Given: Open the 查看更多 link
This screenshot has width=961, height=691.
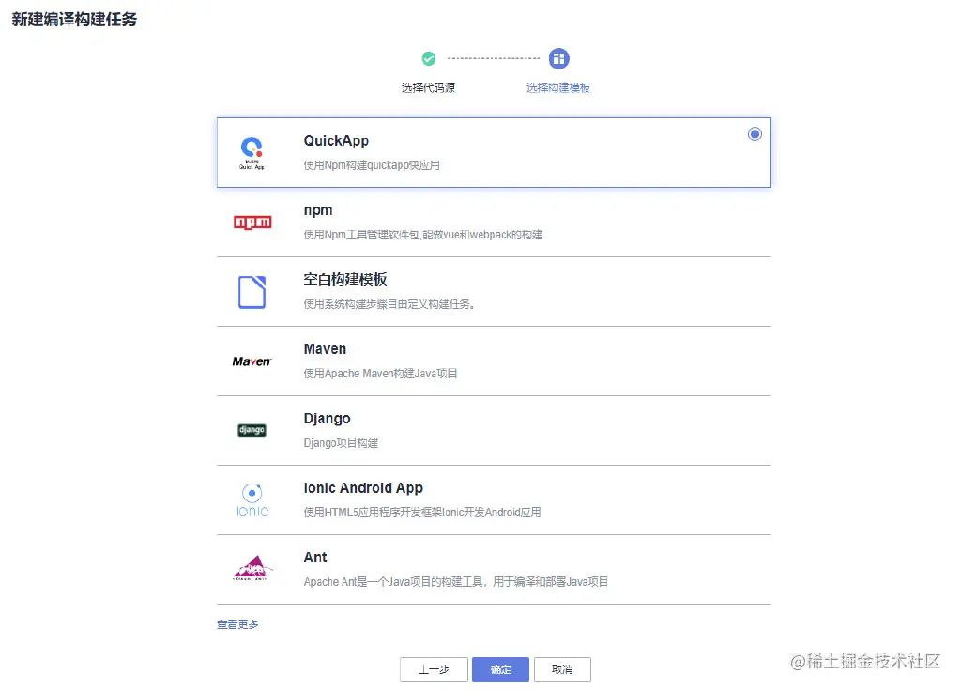Looking at the screenshot, I should pos(237,624).
